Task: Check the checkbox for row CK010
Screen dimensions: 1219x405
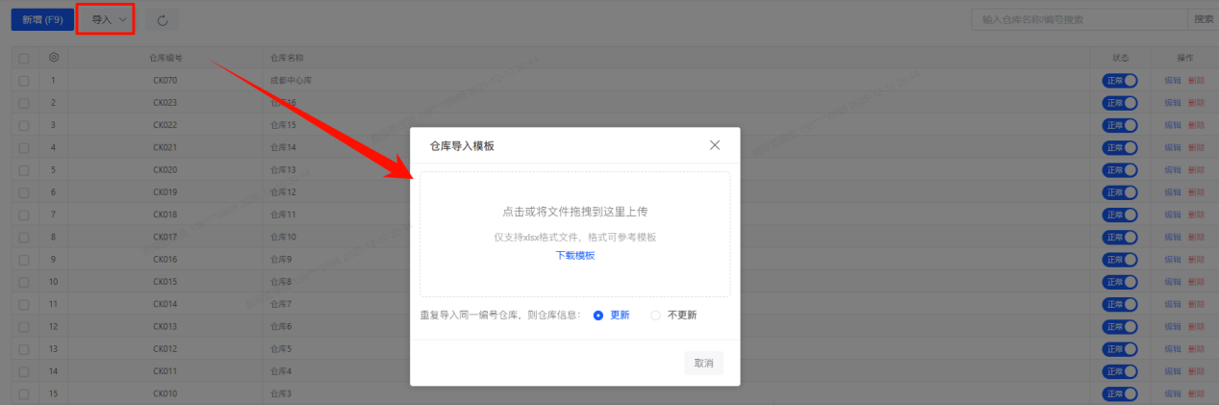Action: (x=23, y=393)
